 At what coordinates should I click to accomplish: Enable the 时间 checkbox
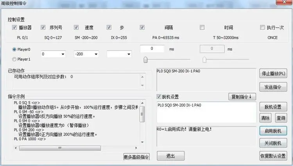[x=202, y=27]
